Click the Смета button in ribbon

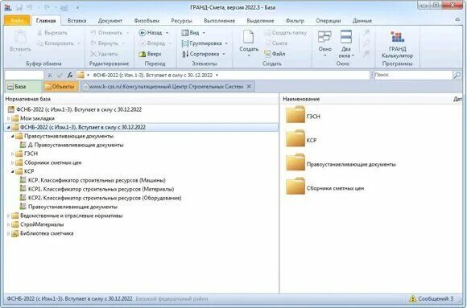276,43
